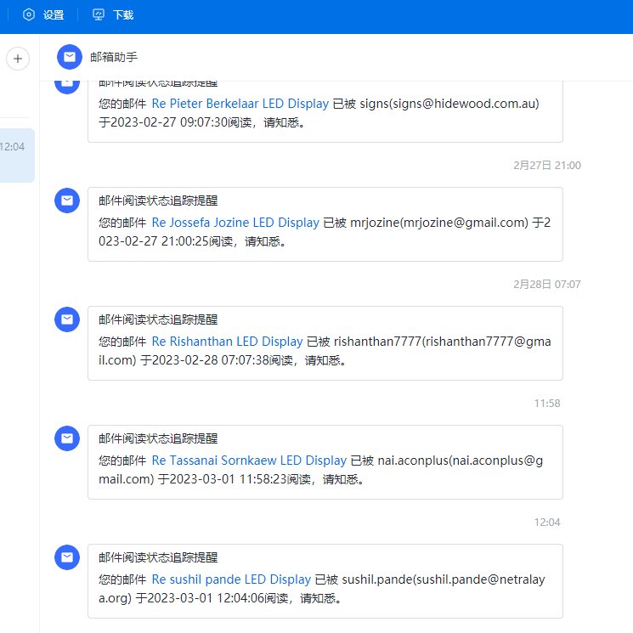
Task: Click the 11:58 timestamp
Action: (547, 404)
